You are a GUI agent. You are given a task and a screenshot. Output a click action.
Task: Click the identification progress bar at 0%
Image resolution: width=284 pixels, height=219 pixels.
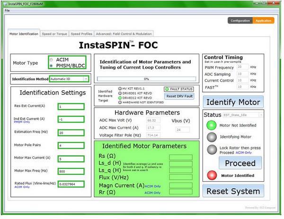click(146, 79)
